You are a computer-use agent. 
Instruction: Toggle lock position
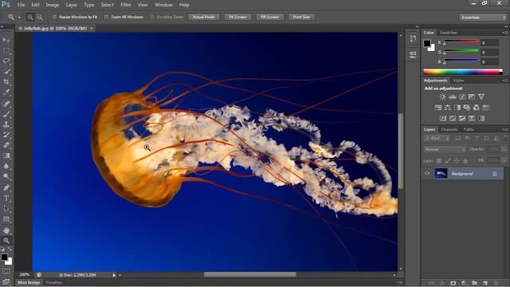pos(457,161)
